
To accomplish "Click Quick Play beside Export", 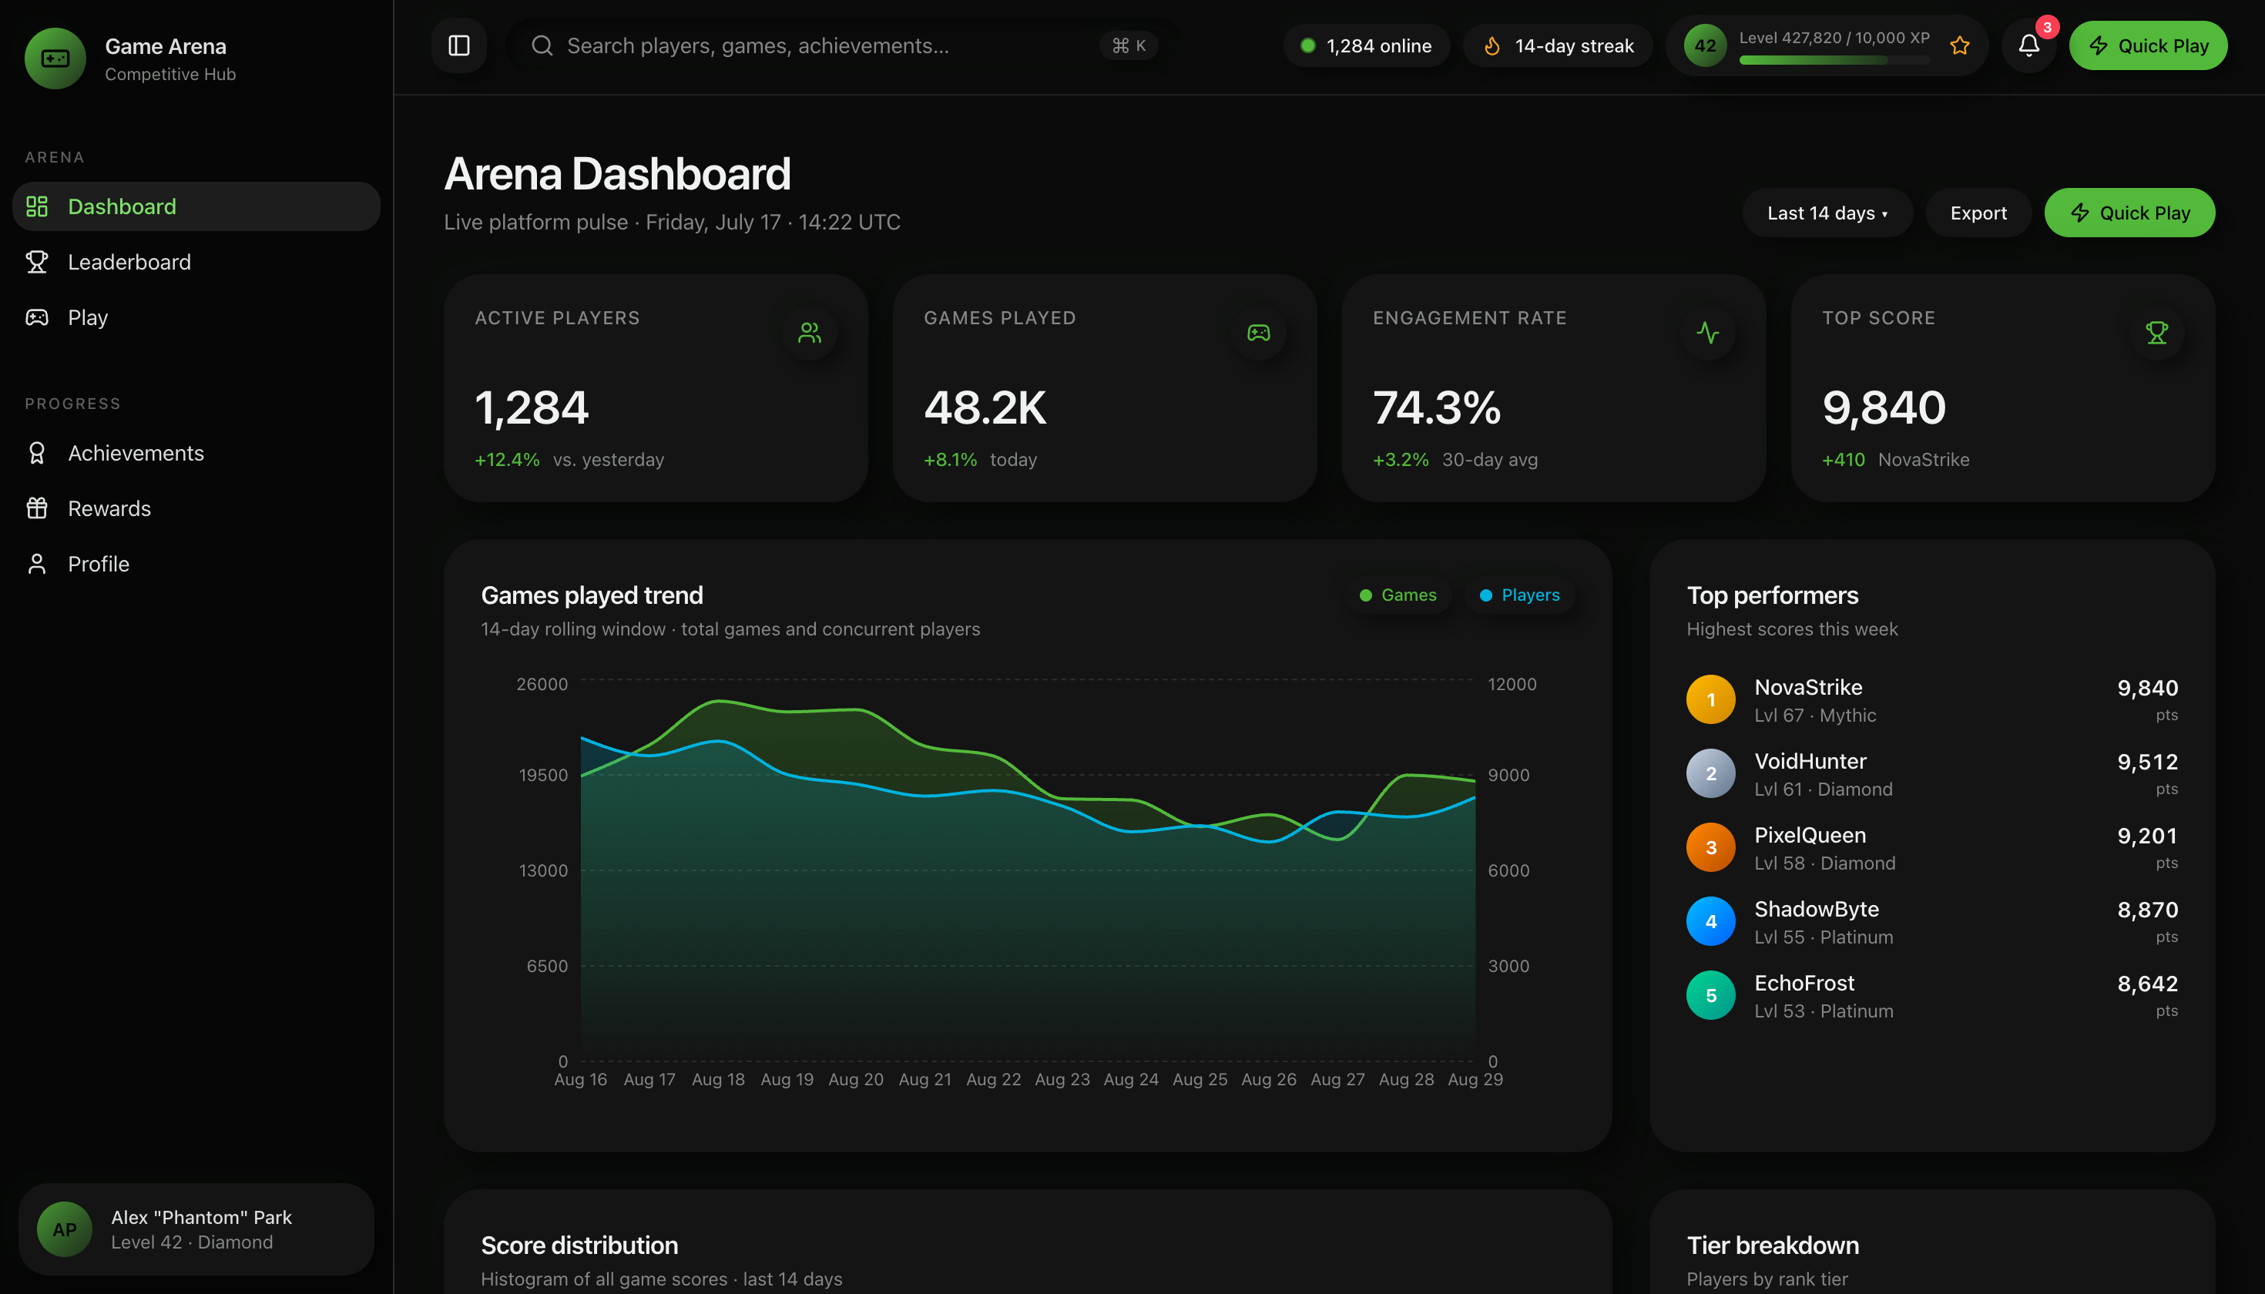I will 2129,213.
